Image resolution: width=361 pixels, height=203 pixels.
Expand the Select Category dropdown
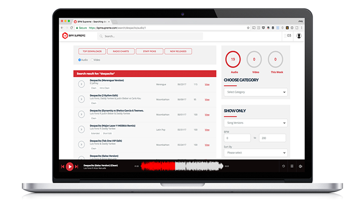pyautogui.click(x=255, y=92)
